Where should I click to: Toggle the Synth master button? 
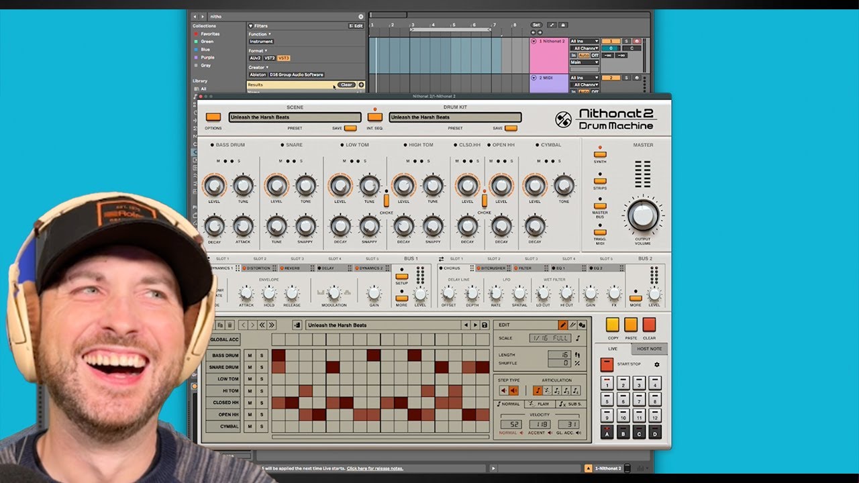click(x=600, y=154)
